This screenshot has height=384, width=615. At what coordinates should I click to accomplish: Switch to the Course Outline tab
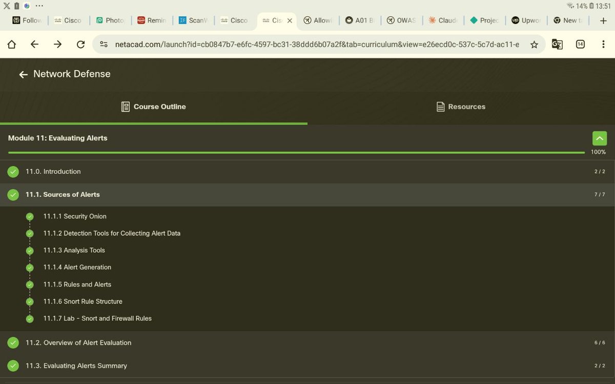tap(153, 106)
